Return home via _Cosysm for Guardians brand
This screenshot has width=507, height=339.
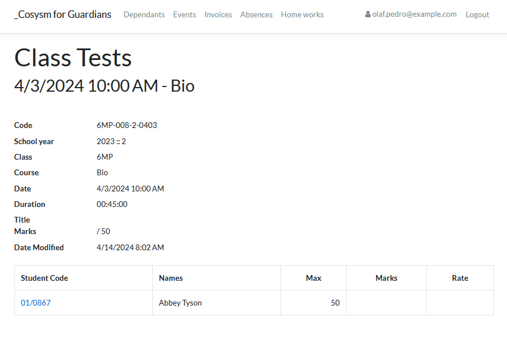62,14
